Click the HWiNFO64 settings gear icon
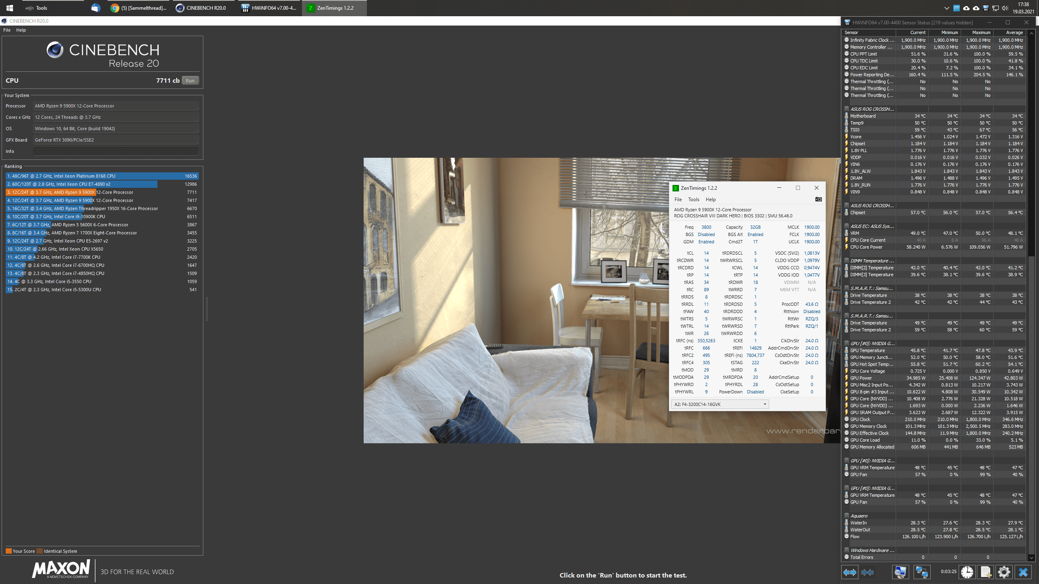The image size is (1039, 584). coord(1005,574)
